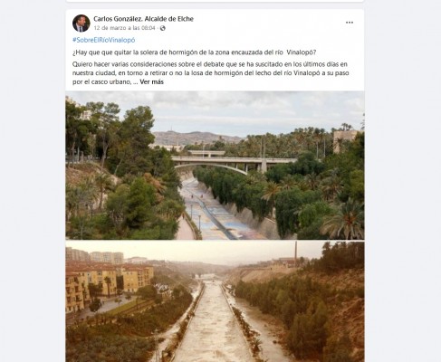Open the top photo of the bridge
The image size is (441, 362).
coord(215,166)
